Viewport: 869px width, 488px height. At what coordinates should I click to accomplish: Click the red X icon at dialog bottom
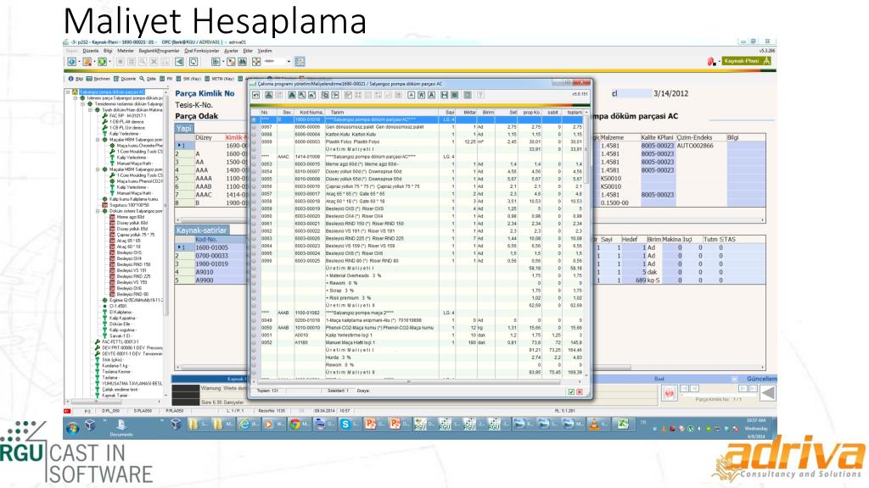pyautogui.click(x=579, y=391)
